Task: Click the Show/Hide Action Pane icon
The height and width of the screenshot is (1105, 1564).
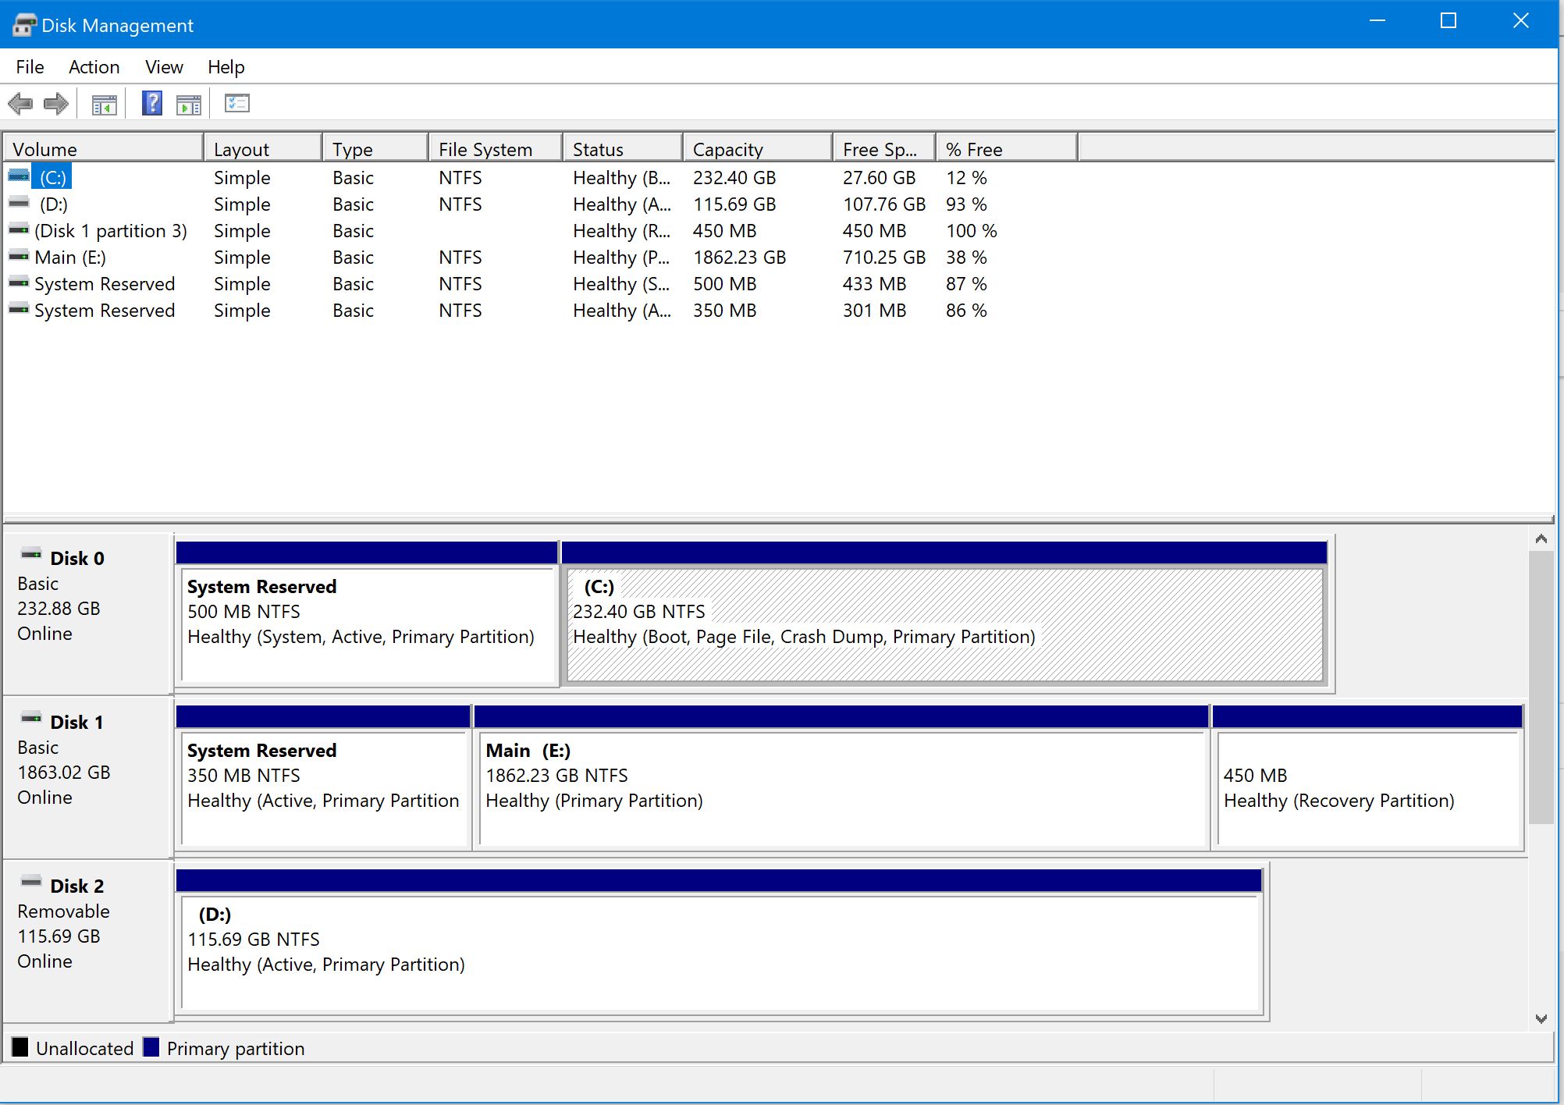Action: pyautogui.click(x=189, y=104)
